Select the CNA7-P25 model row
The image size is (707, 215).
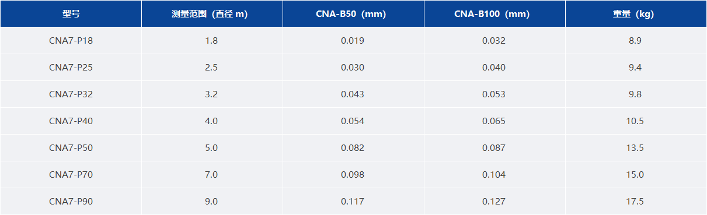pos(353,68)
